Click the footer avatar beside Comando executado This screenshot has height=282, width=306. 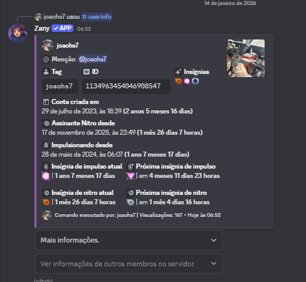click(x=46, y=215)
